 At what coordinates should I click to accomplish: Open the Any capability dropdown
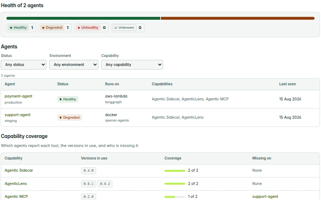tap(132, 65)
